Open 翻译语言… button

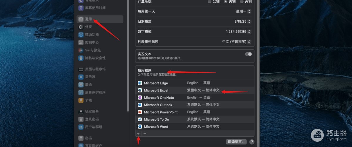coord(236,142)
